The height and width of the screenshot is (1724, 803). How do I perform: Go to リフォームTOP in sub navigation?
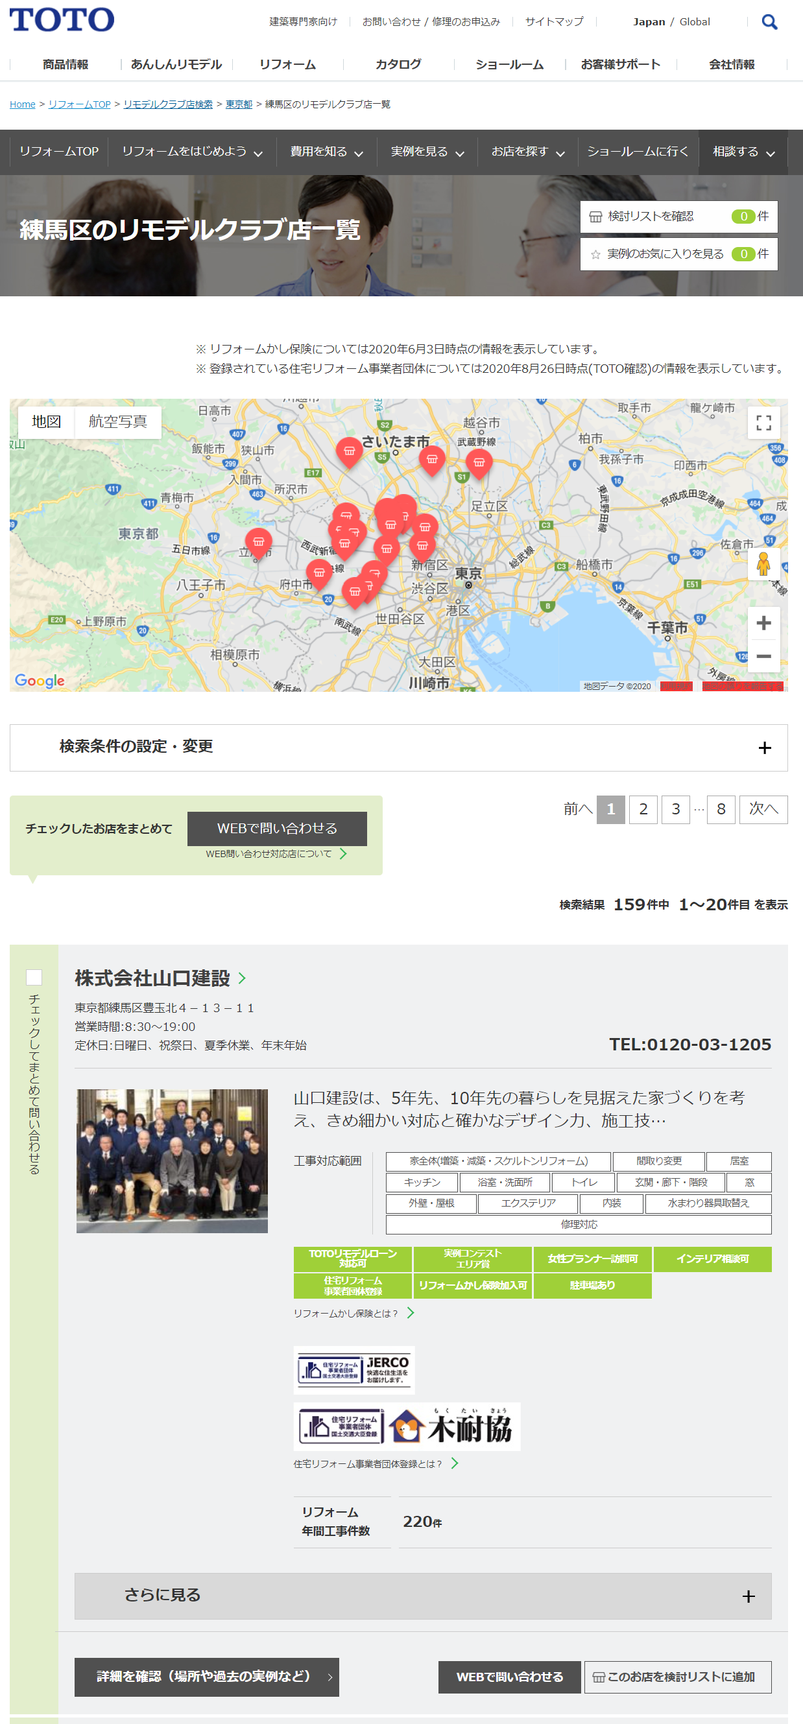coord(59,152)
